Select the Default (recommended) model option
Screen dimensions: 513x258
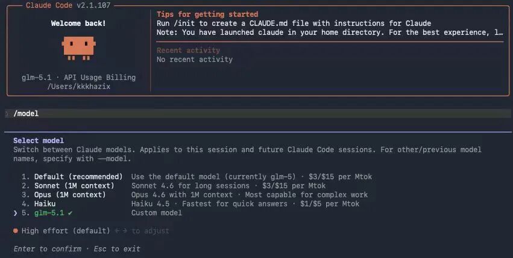(x=78, y=177)
